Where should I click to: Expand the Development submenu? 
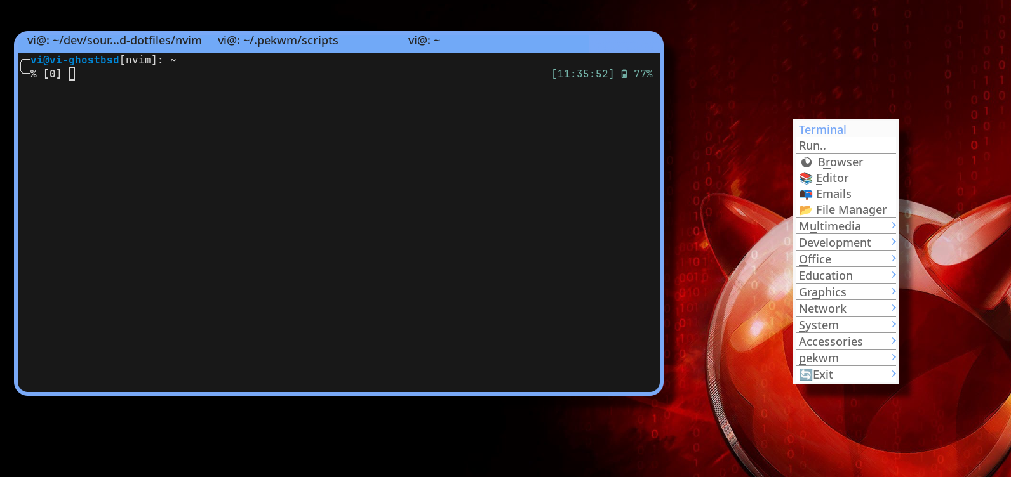click(x=834, y=243)
